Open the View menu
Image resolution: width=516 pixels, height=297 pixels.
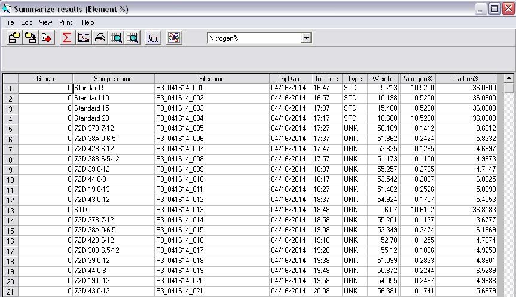(x=45, y=22)
